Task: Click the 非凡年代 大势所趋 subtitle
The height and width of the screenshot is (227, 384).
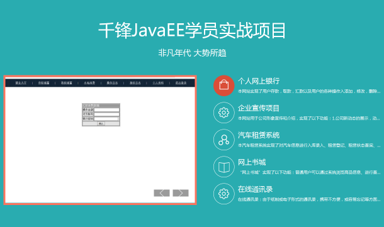Action: (x=192, y=53)
